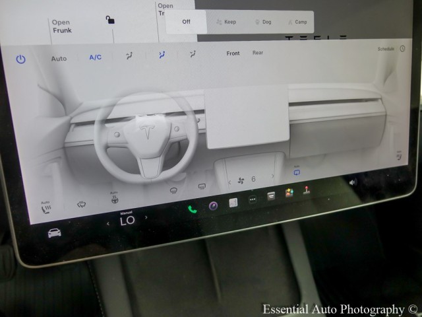Click the Schedule clock icon

[402, 48]
